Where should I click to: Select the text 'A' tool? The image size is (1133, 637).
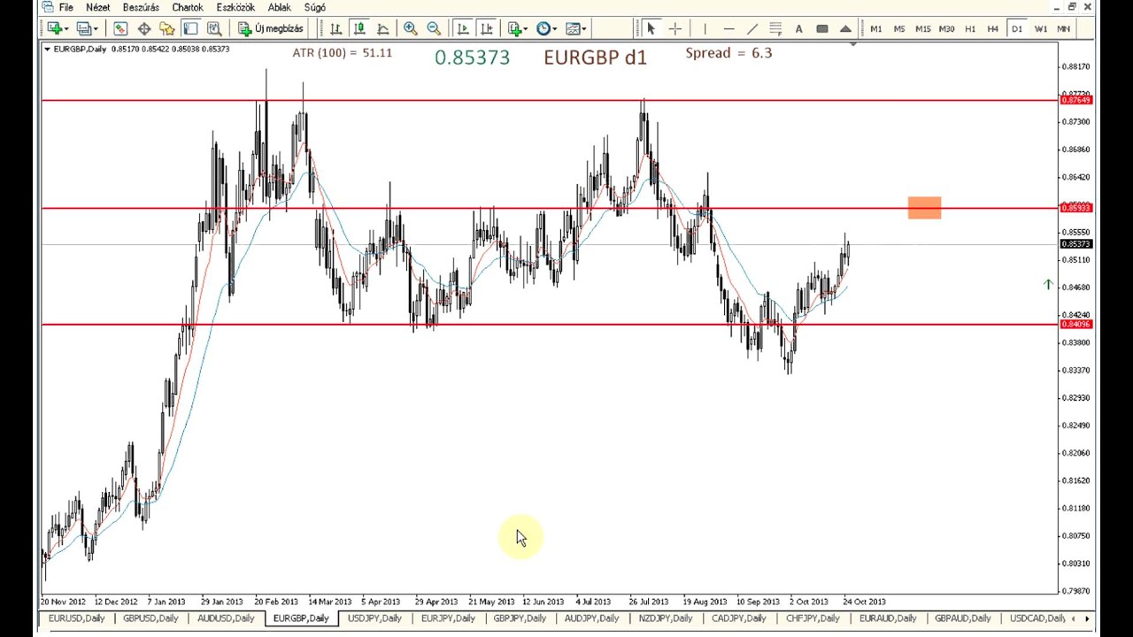click(x=798, y=29)
